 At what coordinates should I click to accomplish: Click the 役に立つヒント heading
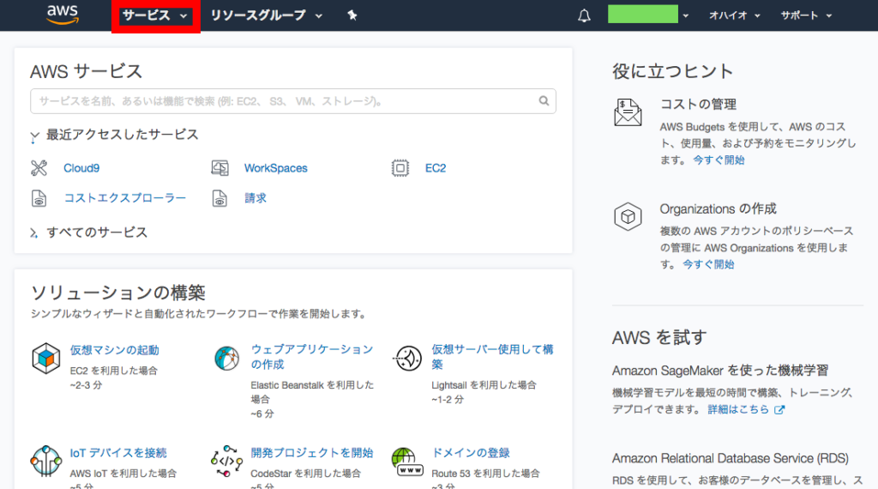click(672, 72)
